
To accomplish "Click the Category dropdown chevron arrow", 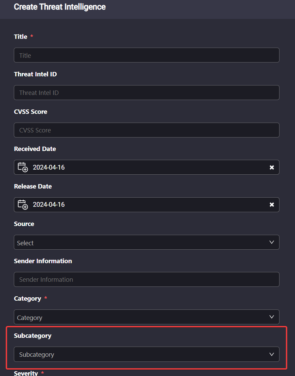I will [271, 317].
